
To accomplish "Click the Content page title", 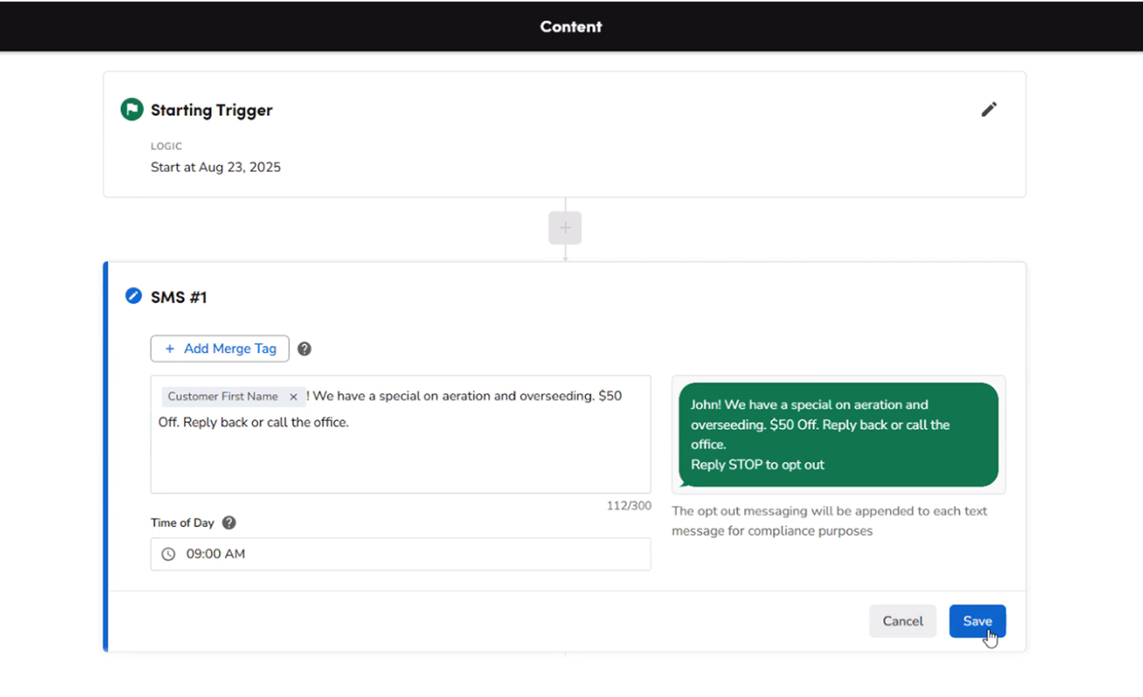I will tap(571, 26).
